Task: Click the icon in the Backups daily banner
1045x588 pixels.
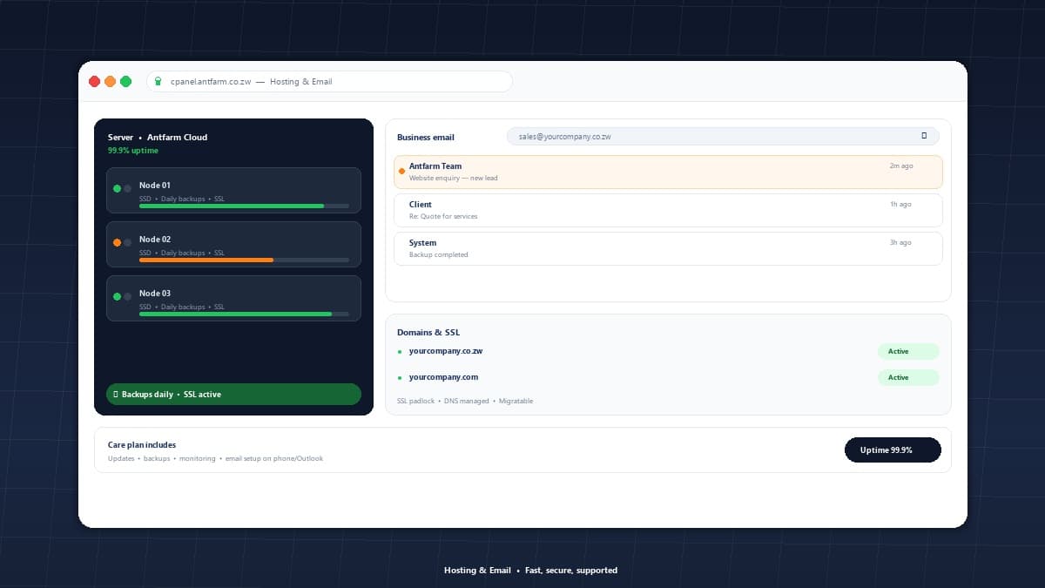Action: (116, 395)
